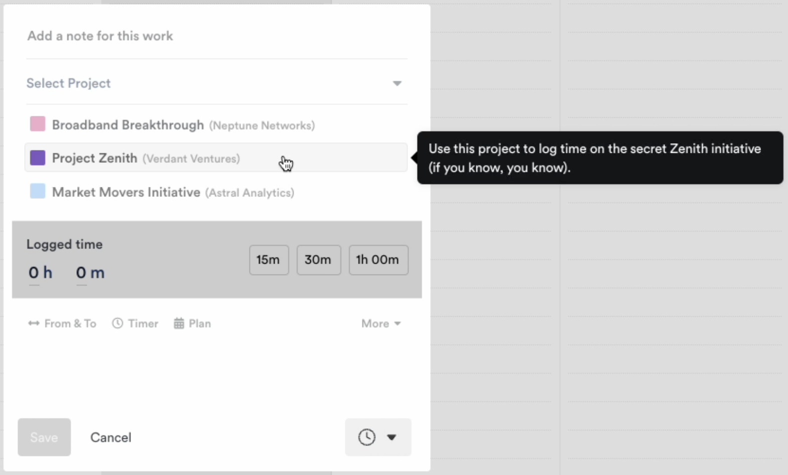Image resolution: width=788 pixels, height=475 pixels.
Task: Click the Plan calendar icon
Action: 179,324
